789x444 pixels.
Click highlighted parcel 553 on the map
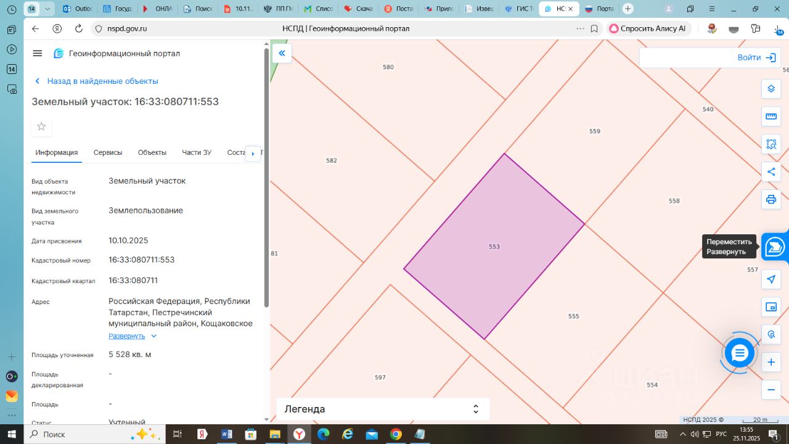click(x=494, y=247)
